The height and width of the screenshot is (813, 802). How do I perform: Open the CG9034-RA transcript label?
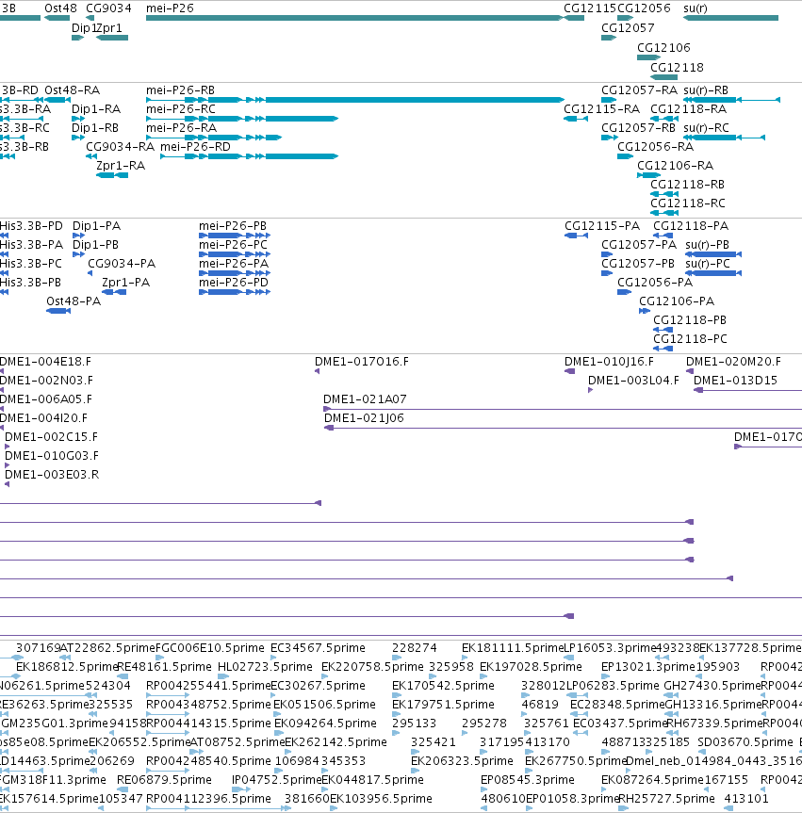click(x=120, y=147)
